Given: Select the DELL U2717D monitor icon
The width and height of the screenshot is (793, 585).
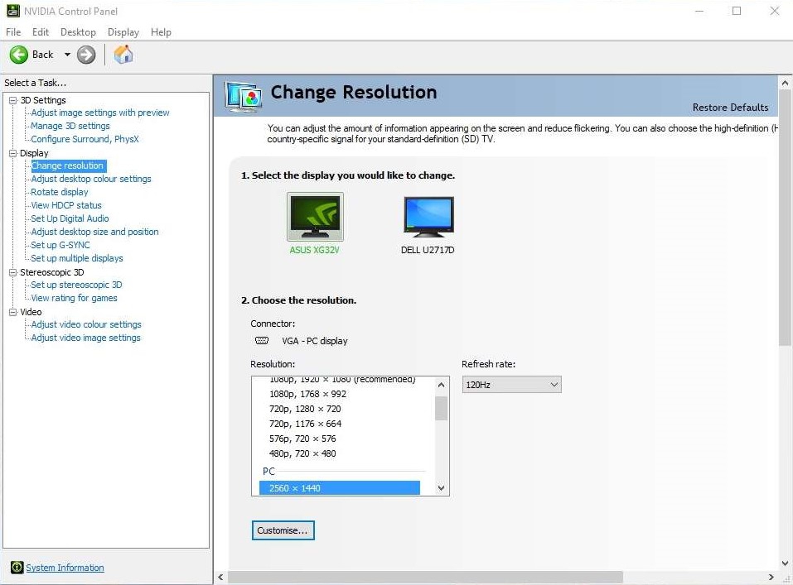Looking at the screenshot, I should click(428, 217).
